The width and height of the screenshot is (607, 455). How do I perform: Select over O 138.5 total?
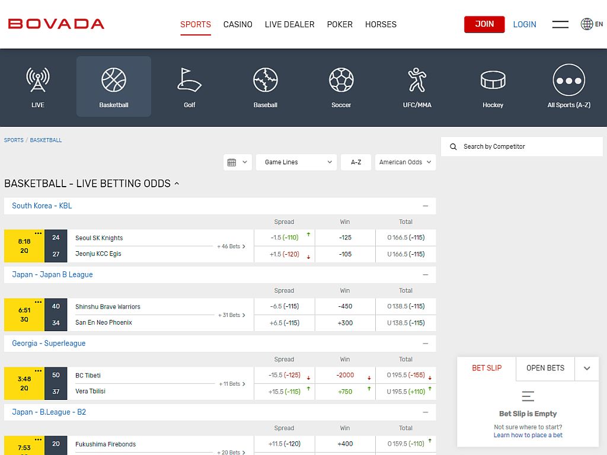tap(405, 306)
